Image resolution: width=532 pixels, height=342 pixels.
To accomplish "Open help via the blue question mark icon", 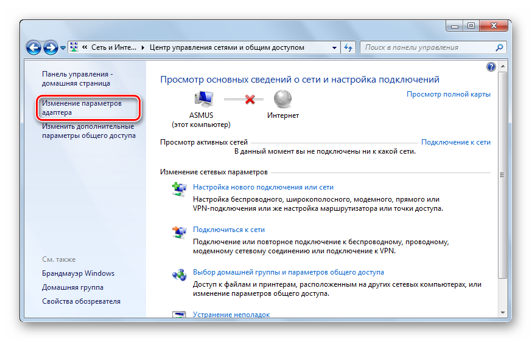I will click(491, 67).
